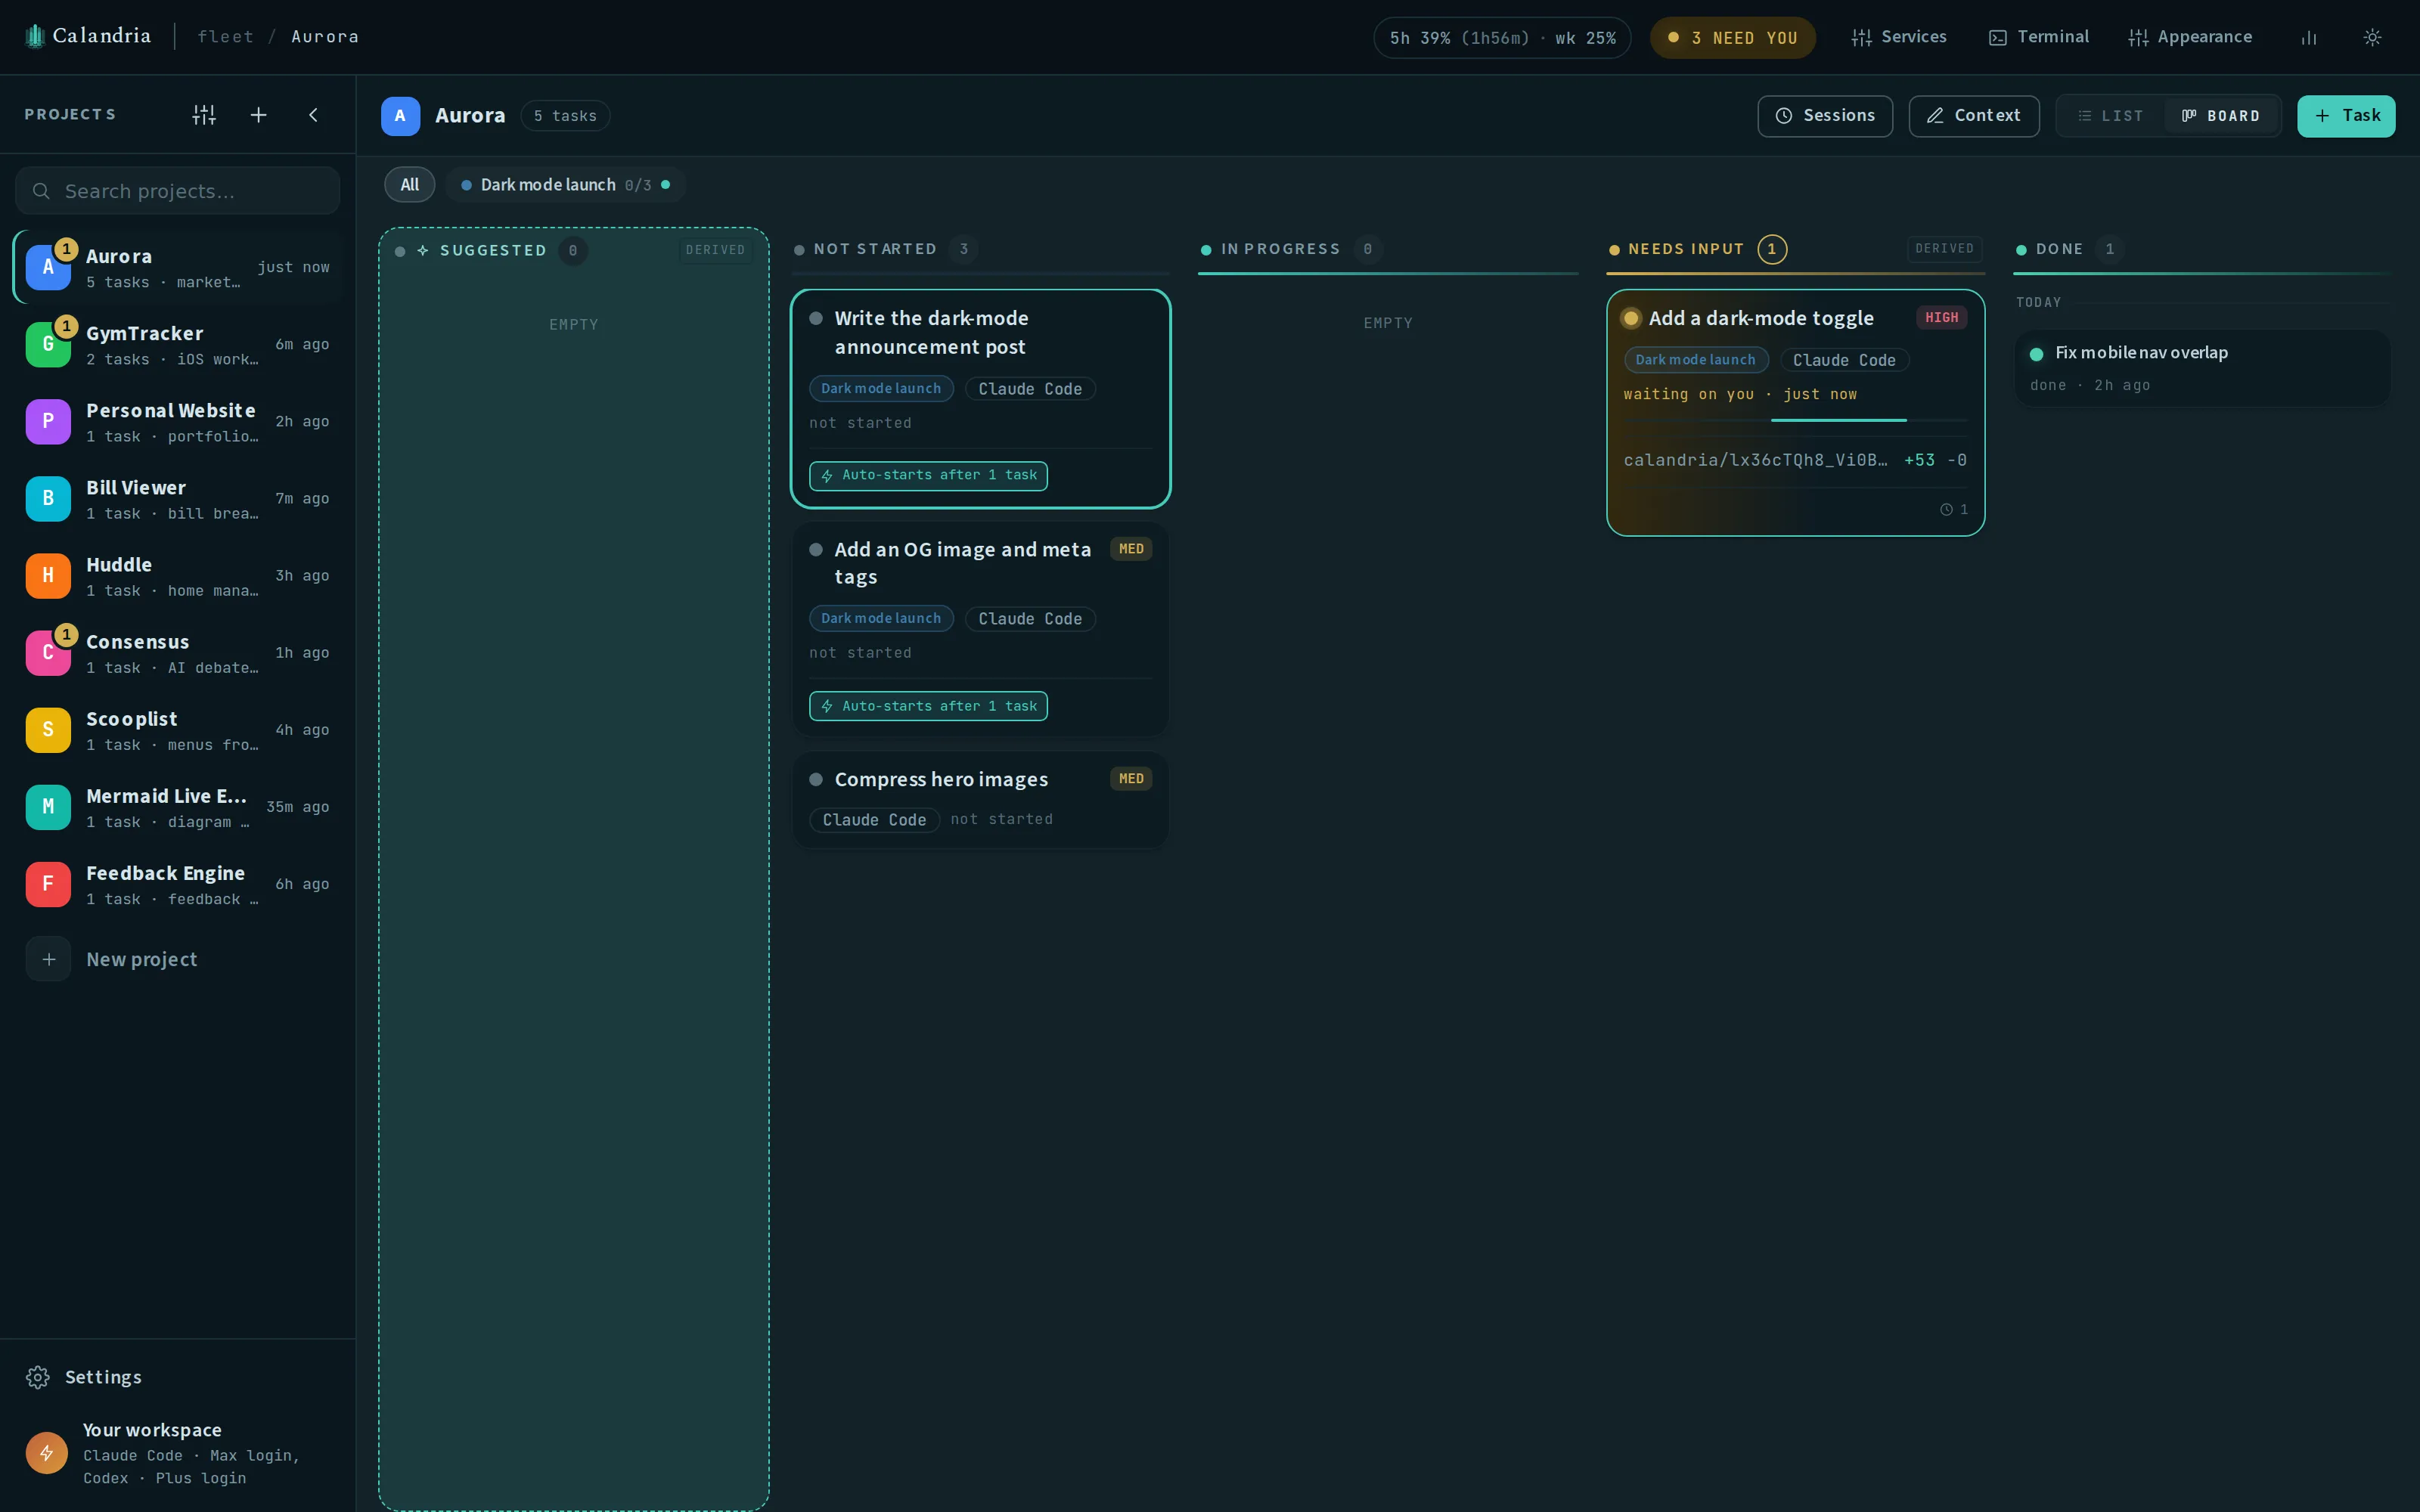Select the Scooplist project
The height and width of the screenshot is (1512, 2420).
178,730
